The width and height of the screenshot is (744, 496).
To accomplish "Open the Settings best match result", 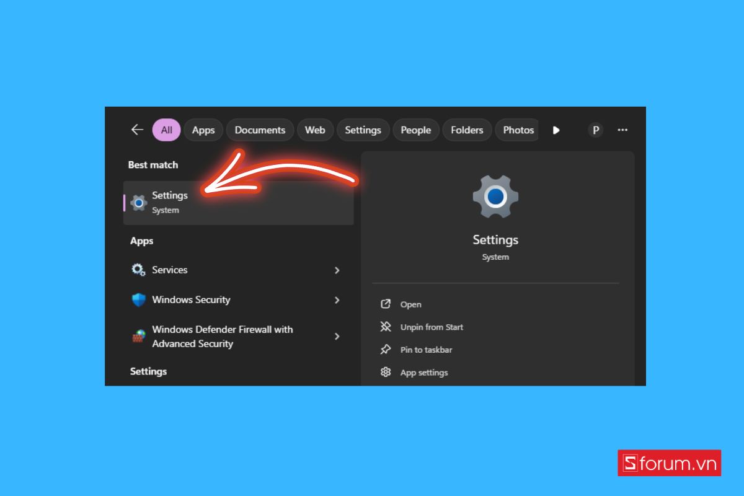I will point(239,203).
